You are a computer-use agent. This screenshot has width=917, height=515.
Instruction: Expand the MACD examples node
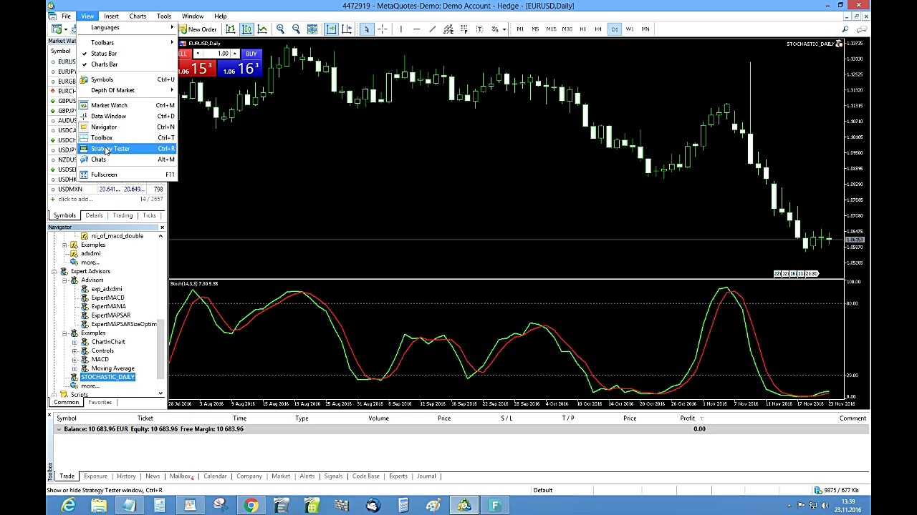pos(75,360)
